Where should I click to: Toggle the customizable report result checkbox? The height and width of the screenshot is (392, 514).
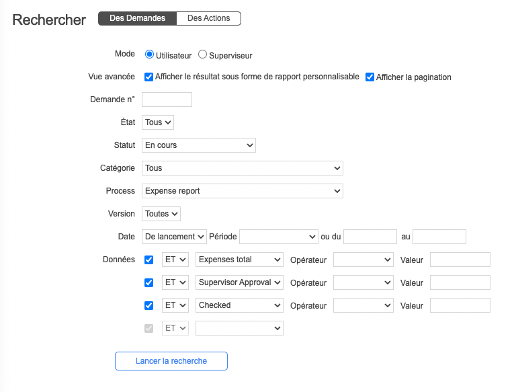(x=149, y=77)
